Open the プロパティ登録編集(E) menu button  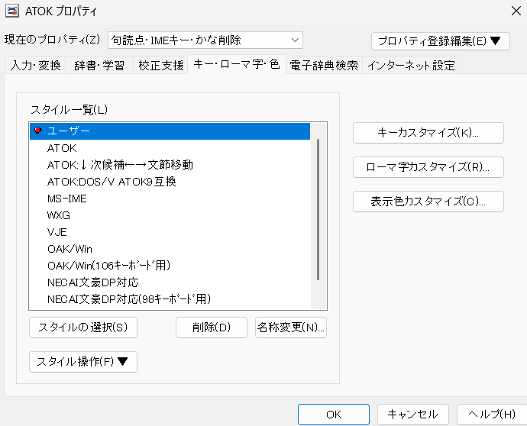[x=440, y=41]
